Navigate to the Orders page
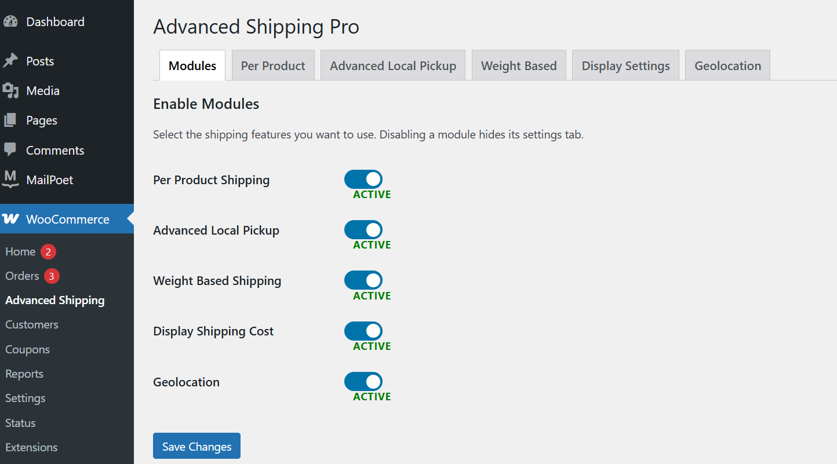Screen dimensions: 837x464 click(22, 276)
